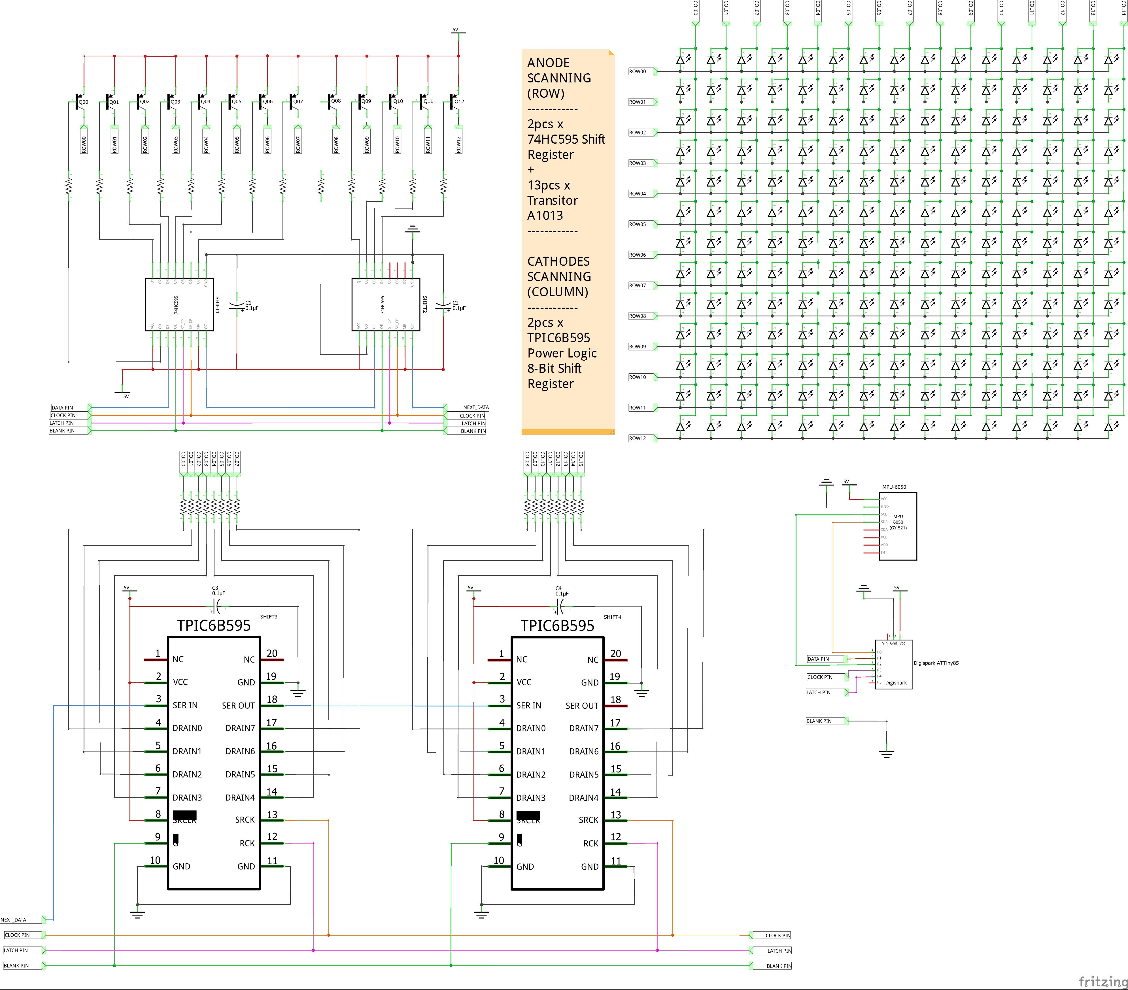
Task: Click COL08 label above SHIFT4 resistors
Action: coord(528,463)
